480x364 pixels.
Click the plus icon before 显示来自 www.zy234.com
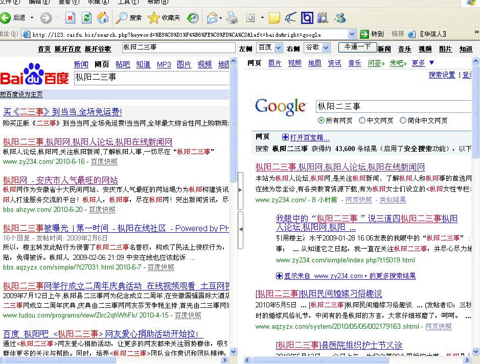point(279,276)
